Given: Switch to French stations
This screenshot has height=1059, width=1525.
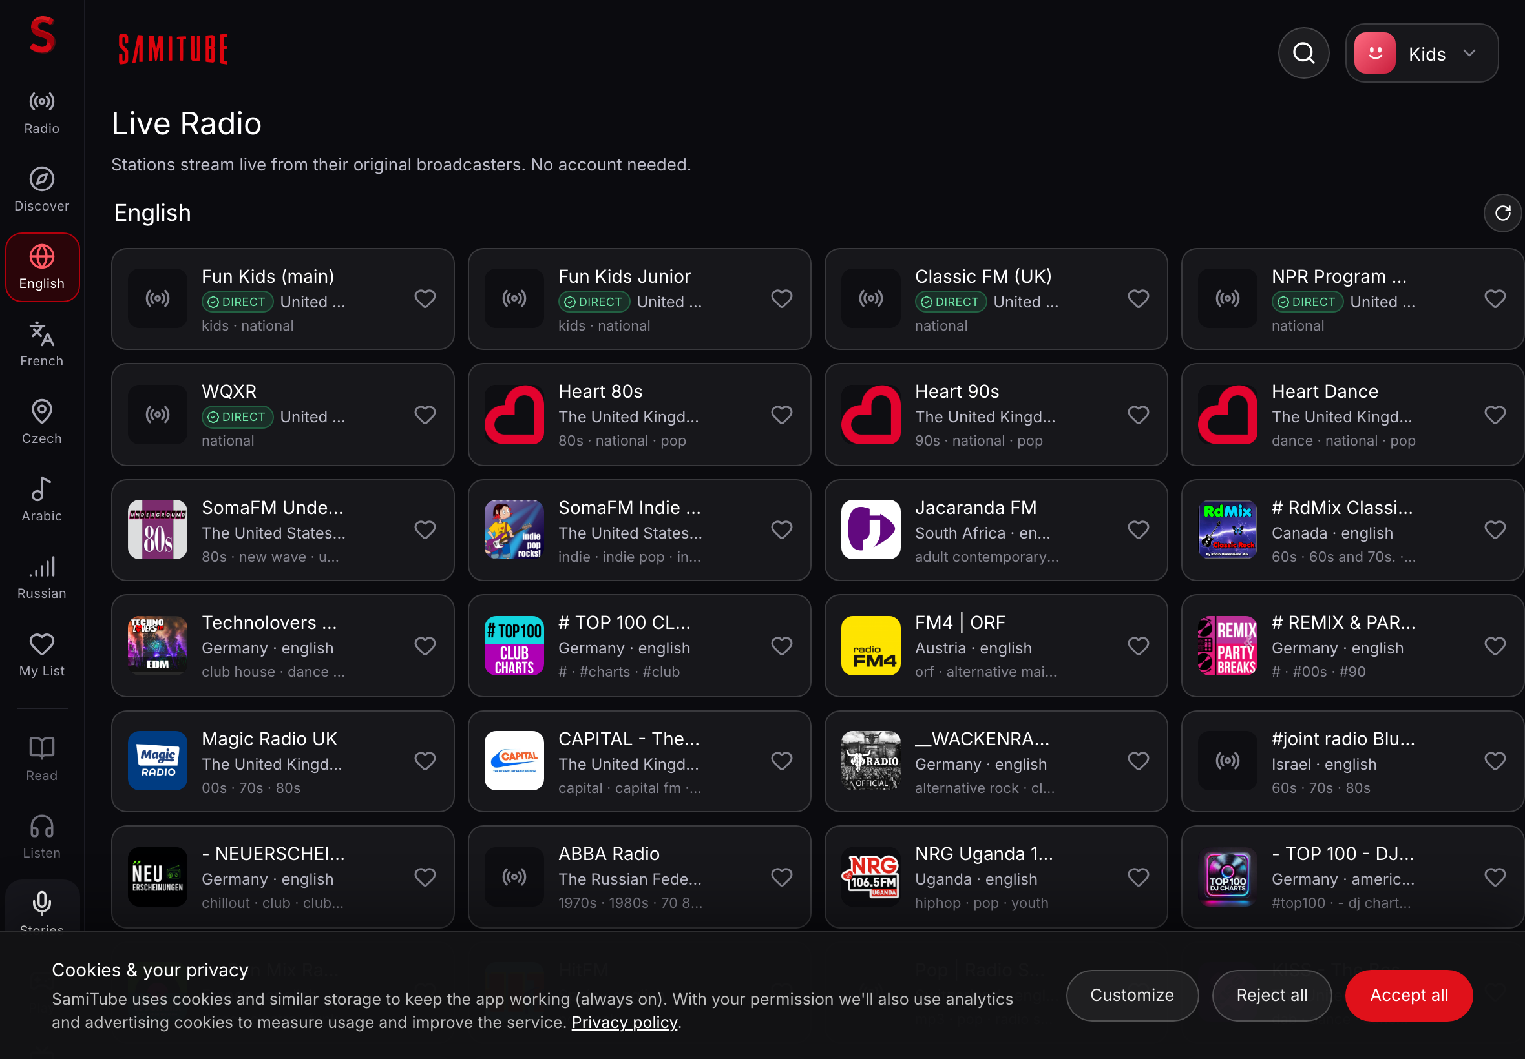Looking at the screenshot, I should [x=42, y=345].
